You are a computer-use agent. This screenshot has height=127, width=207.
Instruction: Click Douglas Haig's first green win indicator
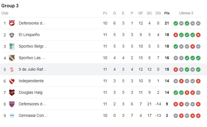[x=176, y=93]
